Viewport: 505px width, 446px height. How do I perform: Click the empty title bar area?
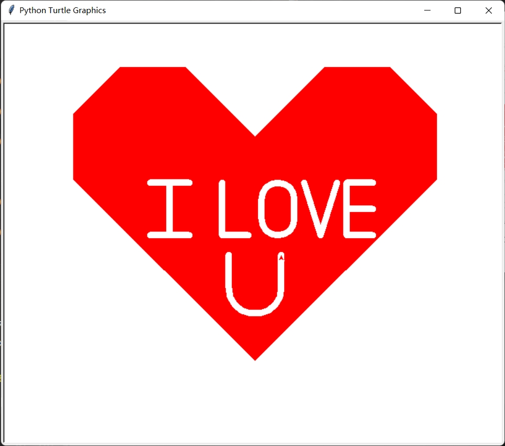click(x=262, y=10)
